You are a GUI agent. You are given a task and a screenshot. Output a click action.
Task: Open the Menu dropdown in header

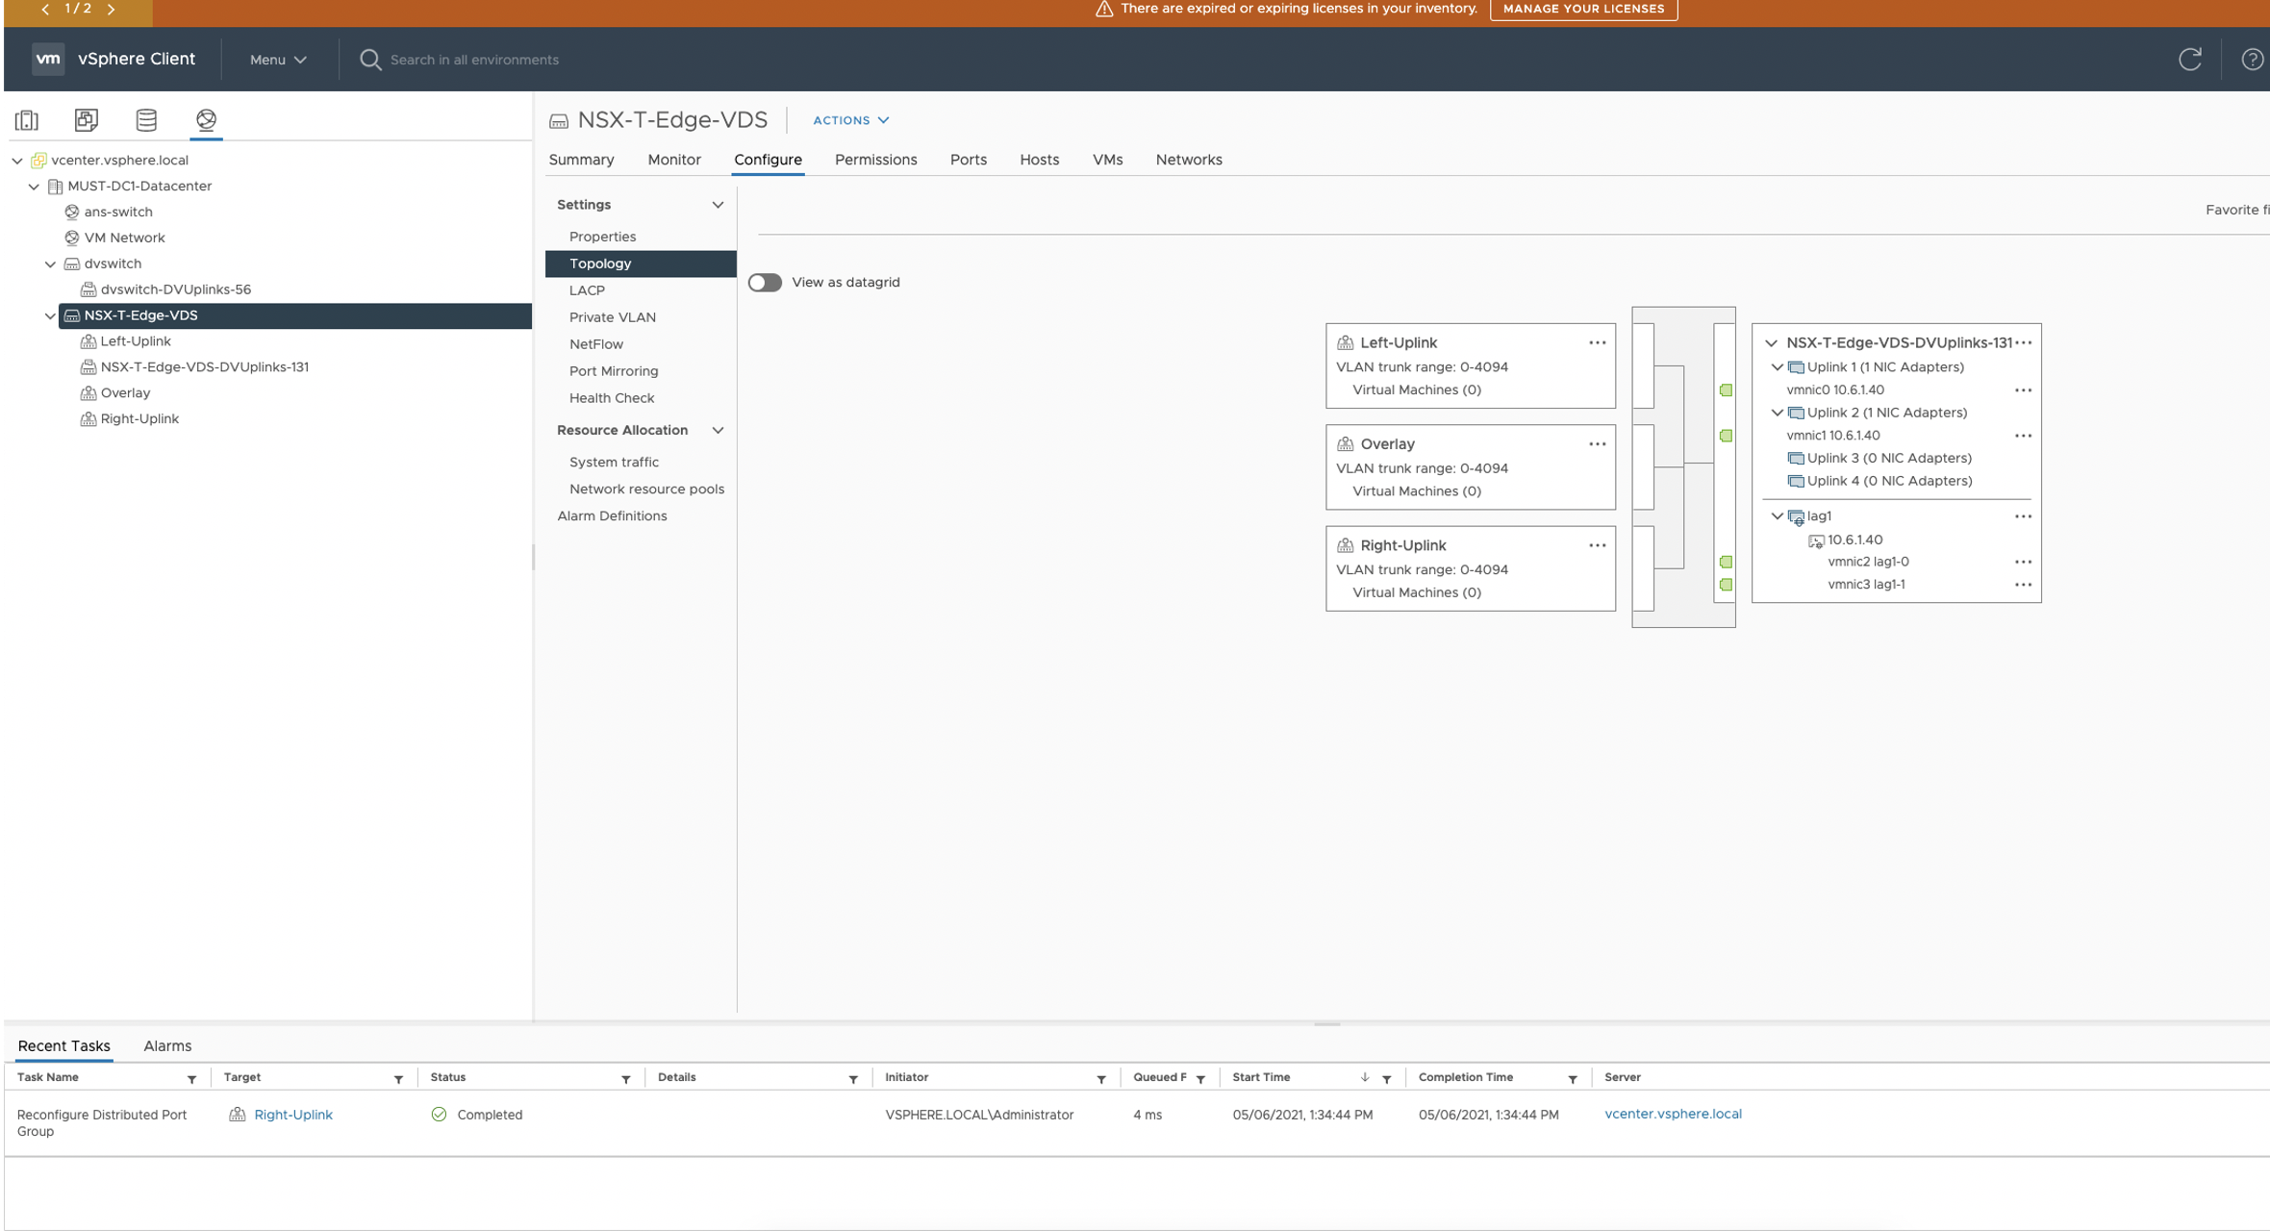point(278,60)
